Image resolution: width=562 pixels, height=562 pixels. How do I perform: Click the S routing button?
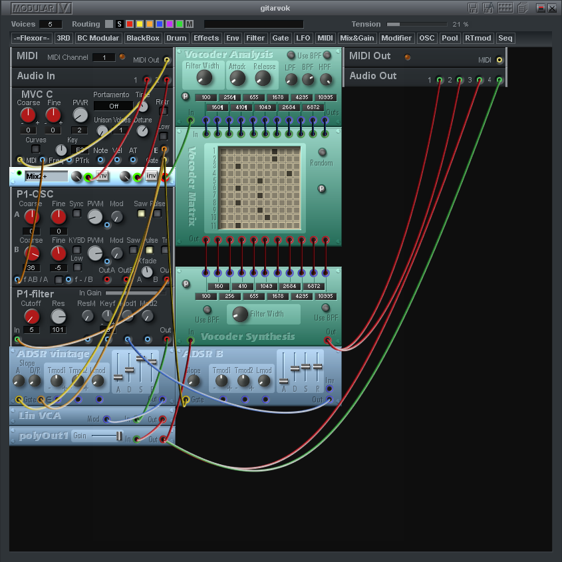point(119,24)
